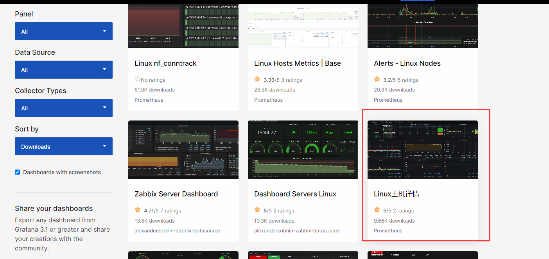Click rating star of Zabbix Server Dashboard
This screenshot has height=259, width=549.
tap(138, 210)
